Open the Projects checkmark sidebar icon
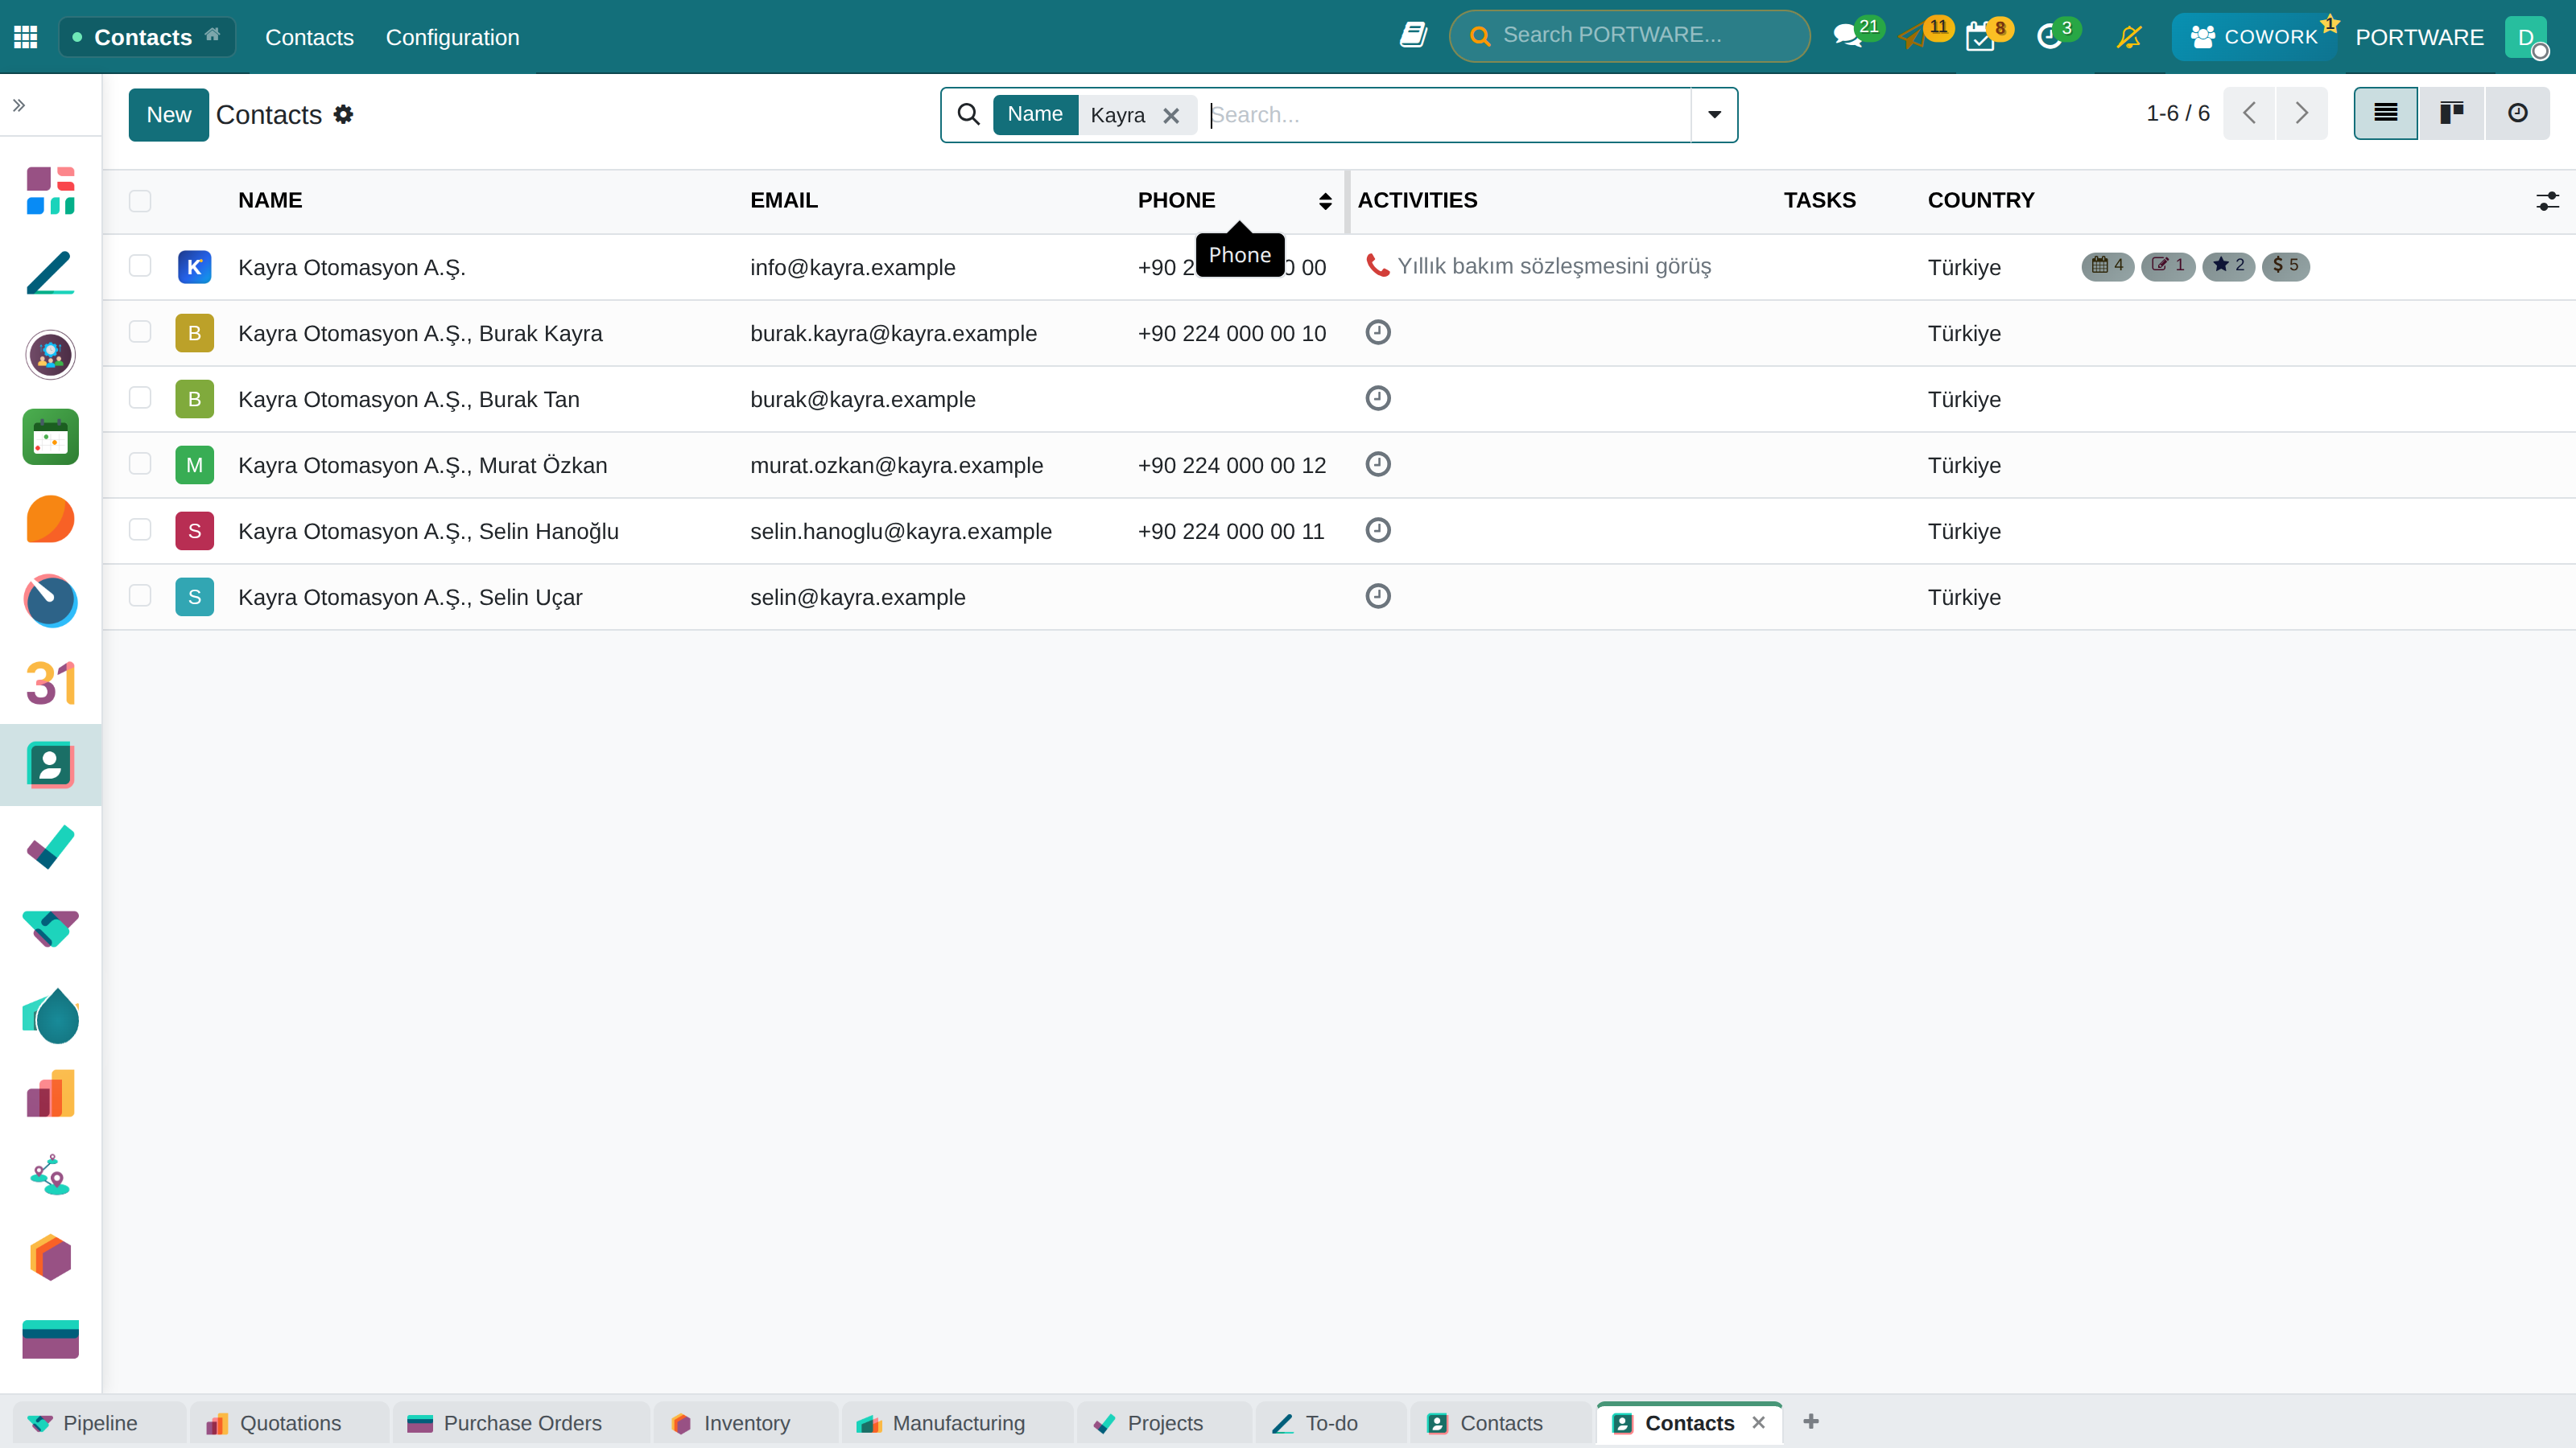The width and height of the screenshot is (2576, 1448). (50, 847)
